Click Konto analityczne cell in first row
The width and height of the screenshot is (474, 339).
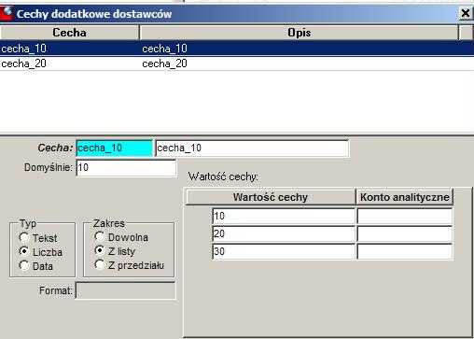(x=405, y=216)
